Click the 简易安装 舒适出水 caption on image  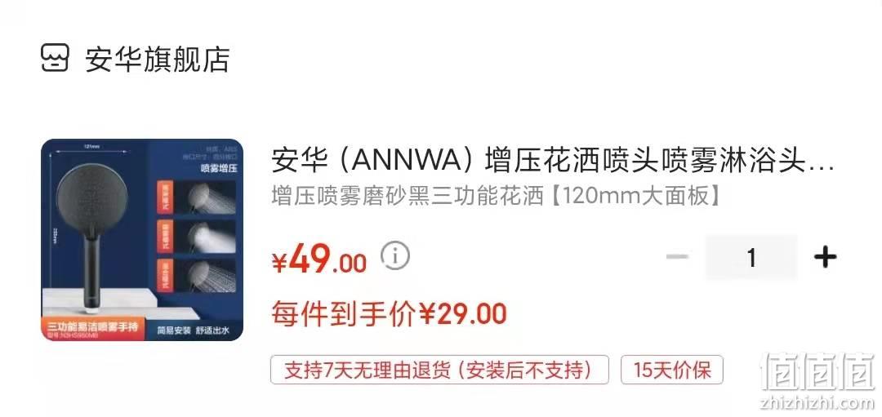(x=193, y=330)
